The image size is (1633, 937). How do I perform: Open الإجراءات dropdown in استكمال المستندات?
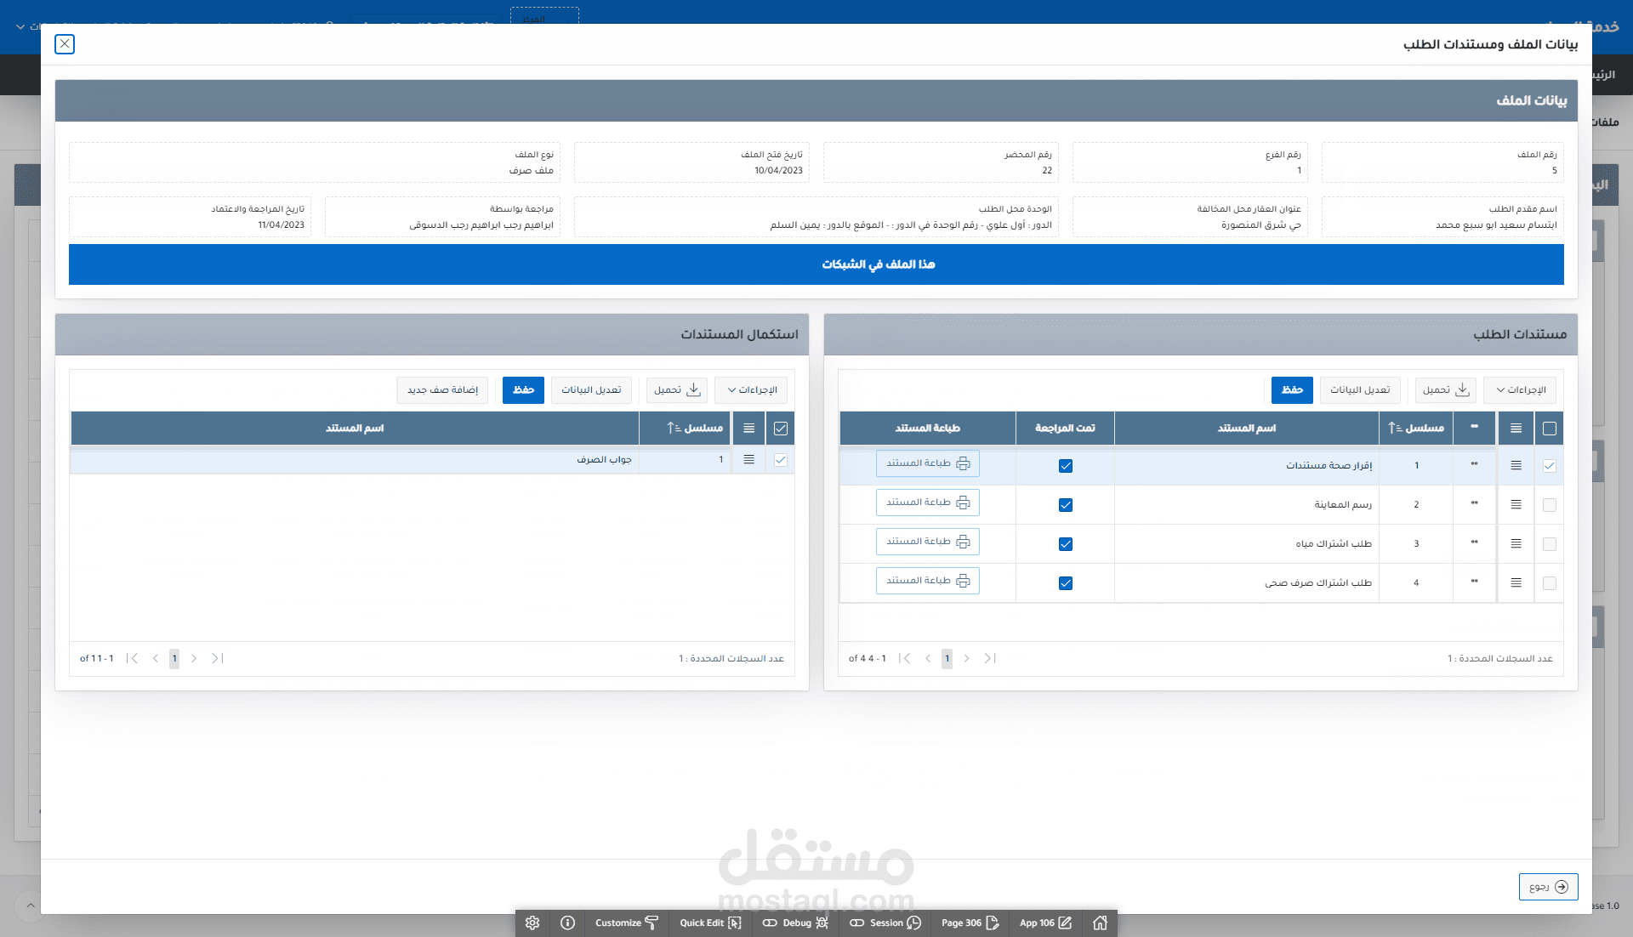(752, 390)
